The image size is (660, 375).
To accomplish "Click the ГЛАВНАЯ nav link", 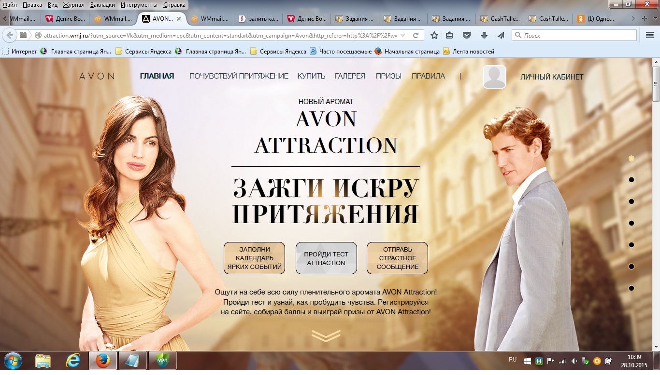I will 157,76.
